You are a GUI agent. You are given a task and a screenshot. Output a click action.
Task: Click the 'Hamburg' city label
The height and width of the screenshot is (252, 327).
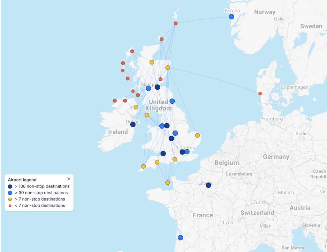tap(272, 119)
